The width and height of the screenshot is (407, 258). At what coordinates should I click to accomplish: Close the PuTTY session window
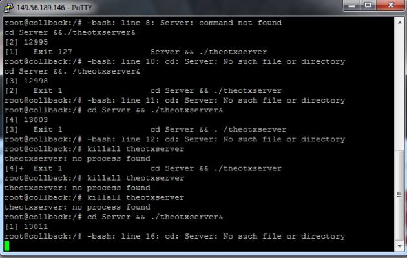(x=391, y=5)
